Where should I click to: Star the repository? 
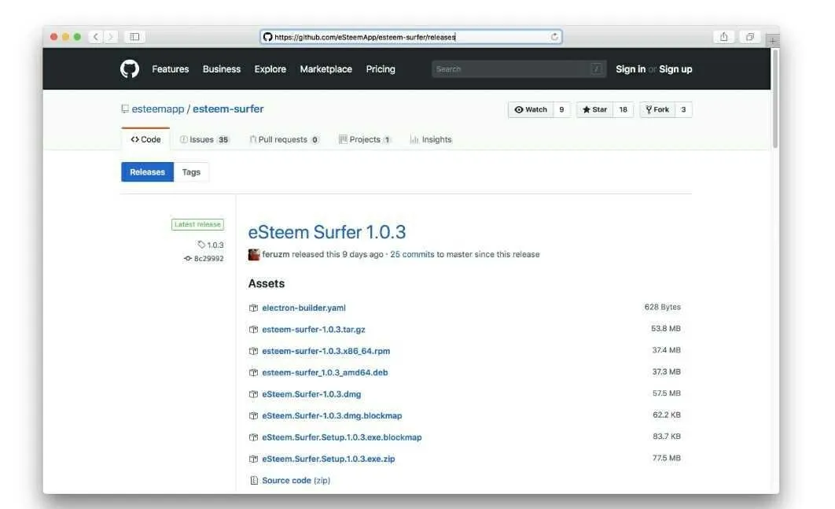594,110
